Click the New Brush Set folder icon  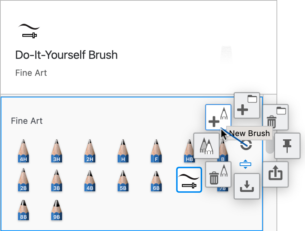(x=247, y=105)
